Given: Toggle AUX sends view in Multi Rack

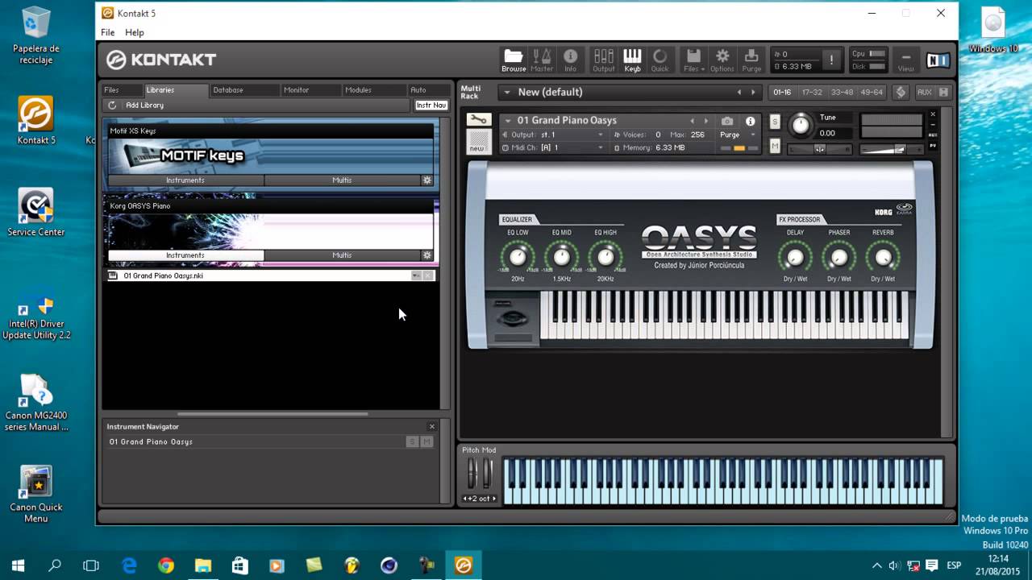Looking at the screenshot, I should 924,93.
